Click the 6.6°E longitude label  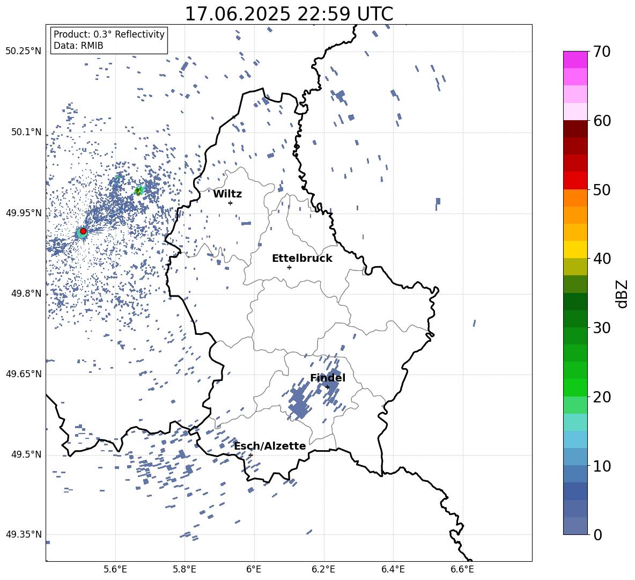tap(462, 569)
